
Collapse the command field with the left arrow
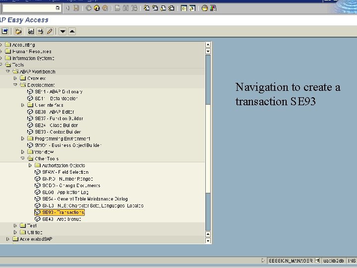pos(67,8)
